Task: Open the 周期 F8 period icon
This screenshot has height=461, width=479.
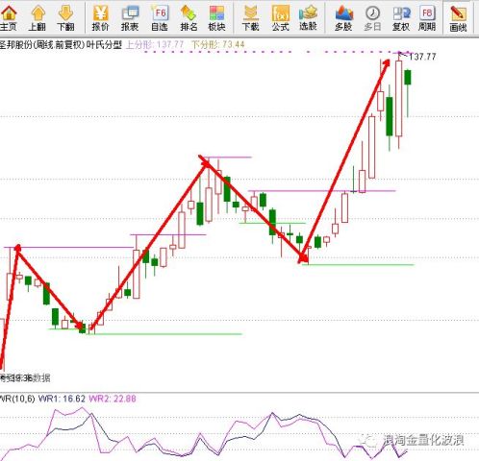Action: pos(427,17)
